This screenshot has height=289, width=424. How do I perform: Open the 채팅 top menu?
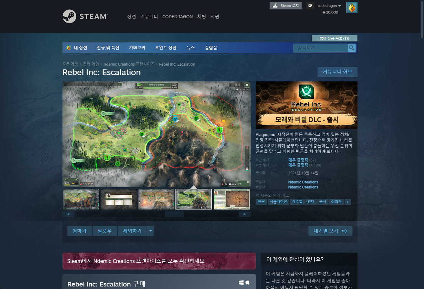click(x=201, y=16)
